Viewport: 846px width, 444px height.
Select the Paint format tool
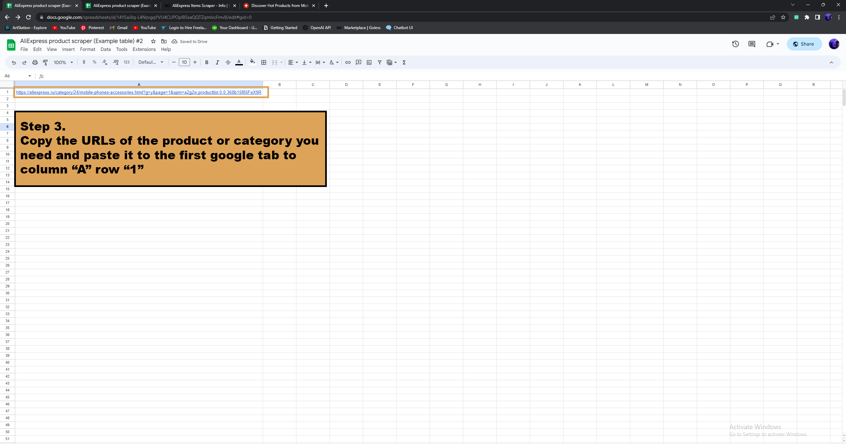[45, 62]
